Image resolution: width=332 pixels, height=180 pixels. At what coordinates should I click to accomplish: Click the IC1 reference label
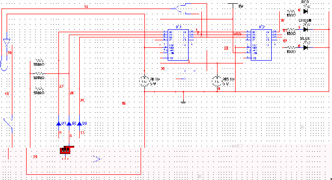pyautogui.click(x=179, y=27)
